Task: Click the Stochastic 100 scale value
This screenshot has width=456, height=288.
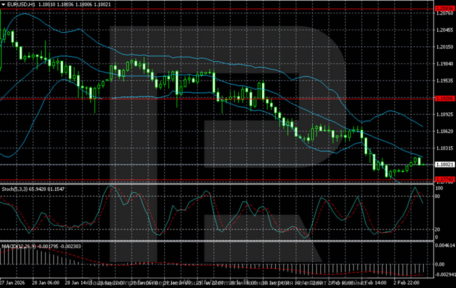Action: (x=439, y=188)
